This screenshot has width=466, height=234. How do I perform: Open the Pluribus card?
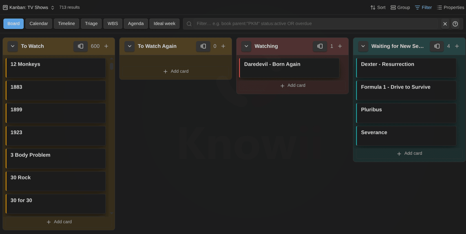406,113
